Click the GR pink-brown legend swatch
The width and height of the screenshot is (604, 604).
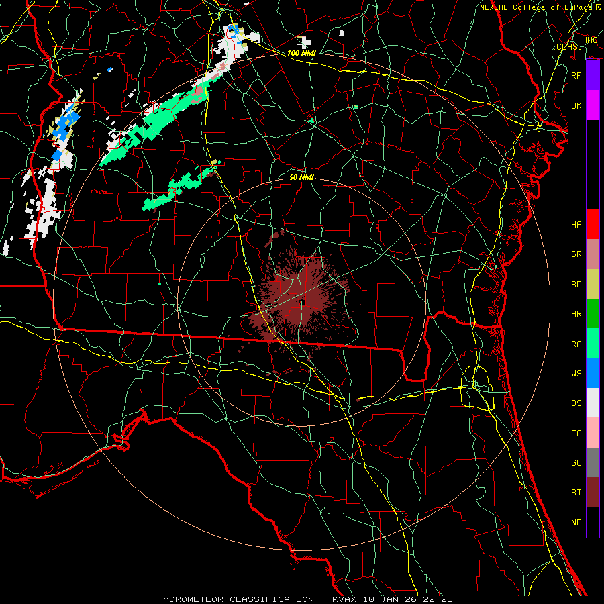[593, 254]
